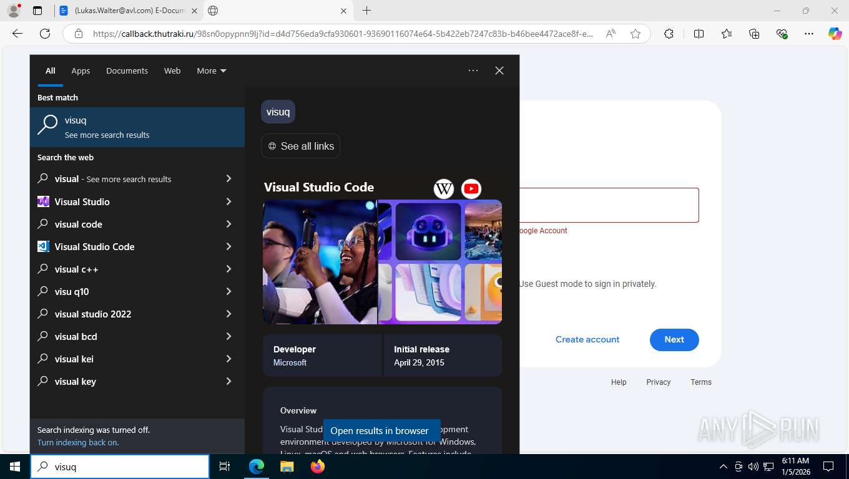This screenshot has width=849, height=479.
Task: Select the Visual Studio Code app icon suggestion
Action: pyautogui.click(x=43, y=246)
